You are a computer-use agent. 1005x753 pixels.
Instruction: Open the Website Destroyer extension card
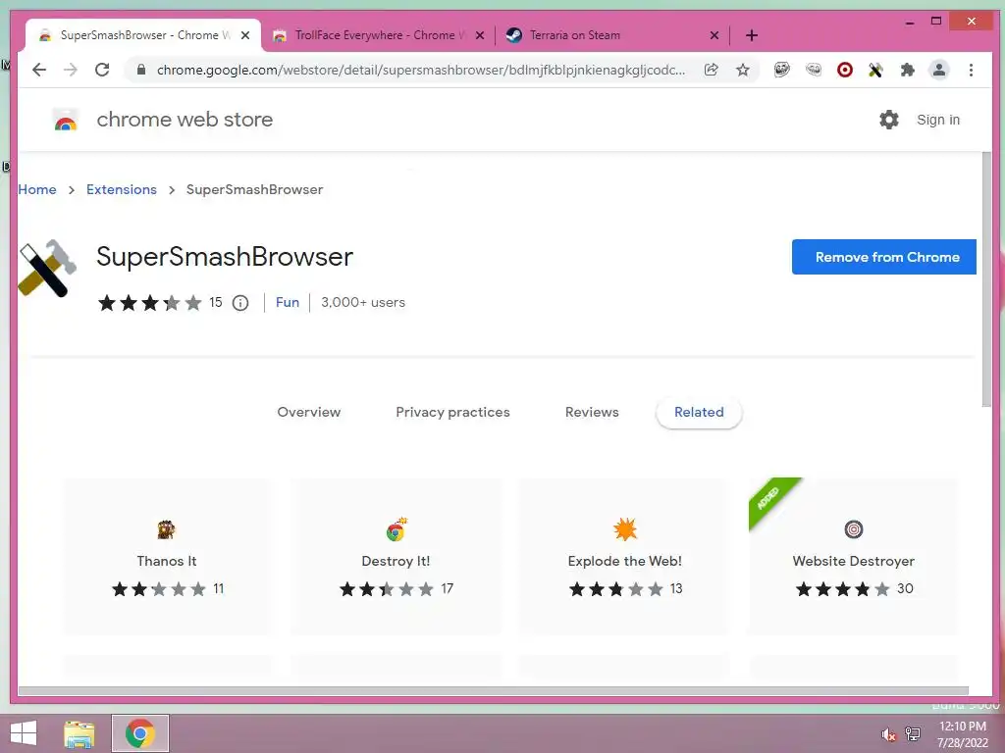click(x=853, y=557)
